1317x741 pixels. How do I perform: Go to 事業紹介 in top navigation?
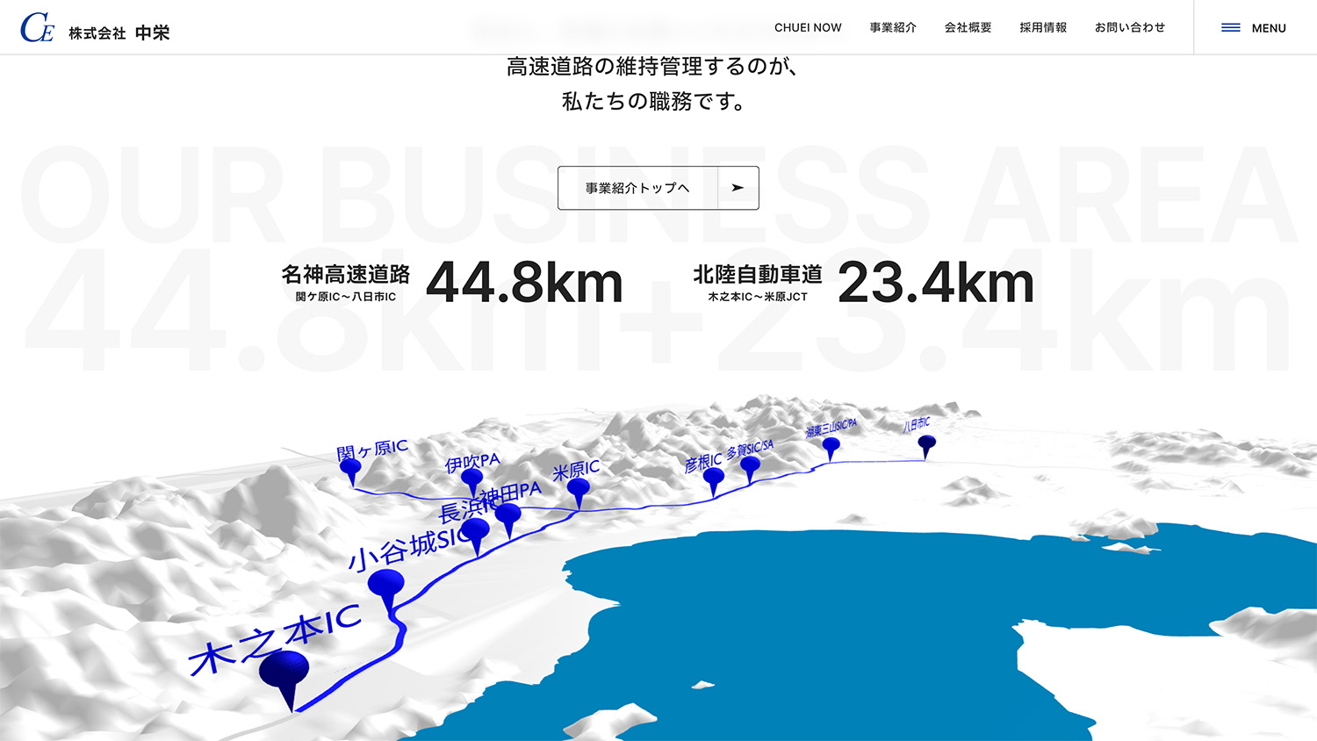pos(893,28)
